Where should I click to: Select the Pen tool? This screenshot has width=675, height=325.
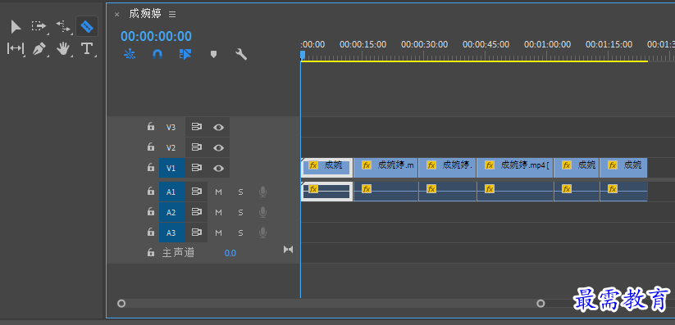(x=39, y=48)
